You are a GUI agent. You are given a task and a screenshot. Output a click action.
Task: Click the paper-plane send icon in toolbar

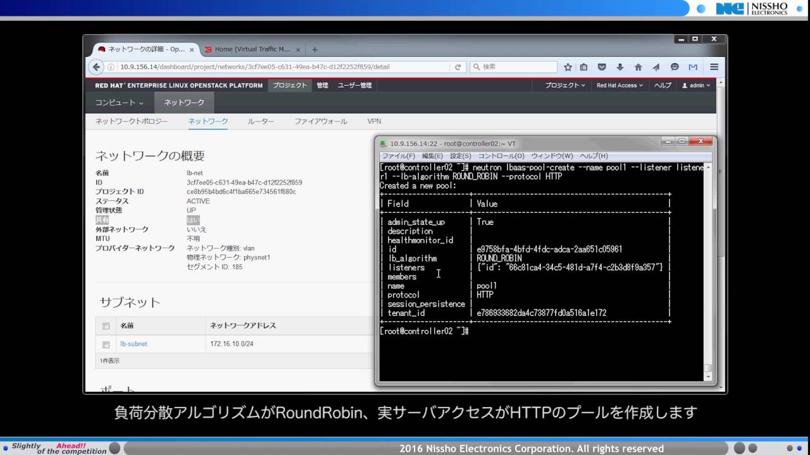coord(656,67)
